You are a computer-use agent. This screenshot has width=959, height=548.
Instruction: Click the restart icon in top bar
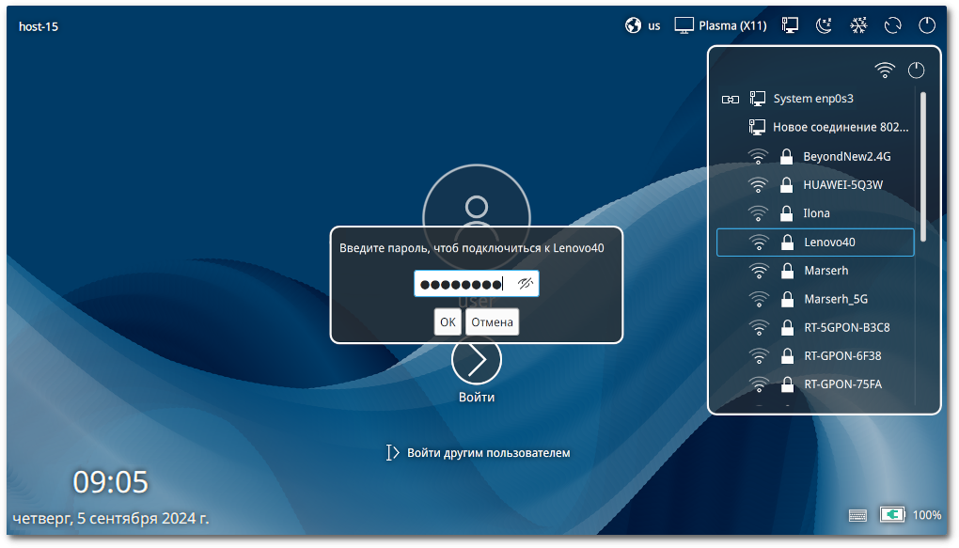[893, 26]
